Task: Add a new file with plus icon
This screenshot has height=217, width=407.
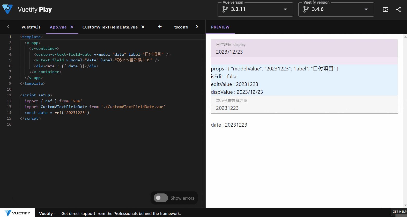Action: pos(160,26)
